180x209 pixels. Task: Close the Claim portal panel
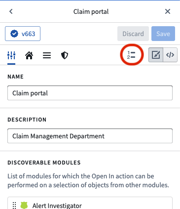click(168, 11)
